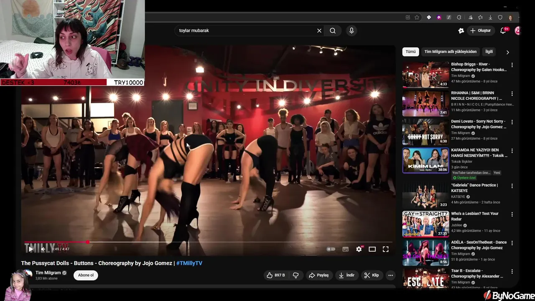Select the İlgili filter chip
Viewport: 535px width, 301px height.
(x=489, y=52)
